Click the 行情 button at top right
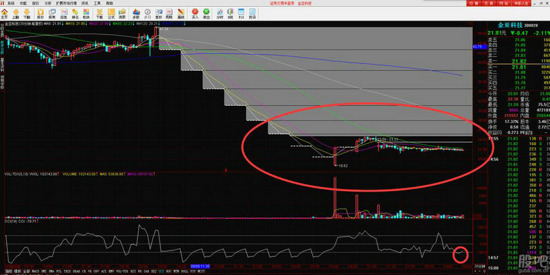Image resolution: width=550 pixels, height=275 pixels. [472, 3]
